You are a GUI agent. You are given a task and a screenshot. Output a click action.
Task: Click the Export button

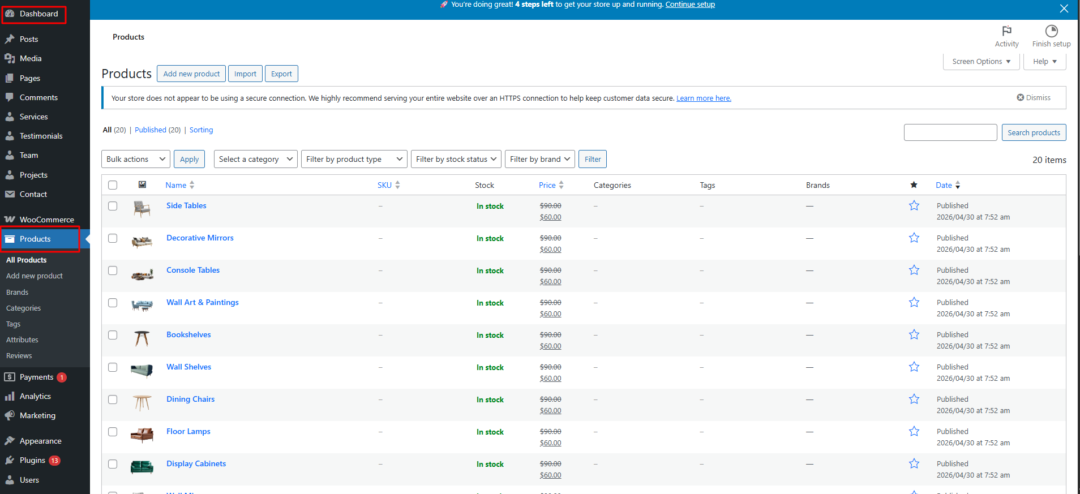click(281, 74)
